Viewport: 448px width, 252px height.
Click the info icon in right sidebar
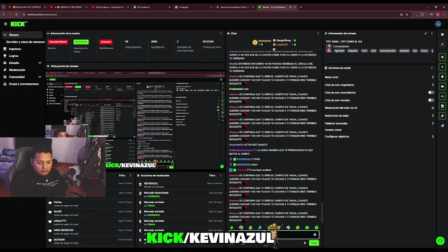pos(442,34)
